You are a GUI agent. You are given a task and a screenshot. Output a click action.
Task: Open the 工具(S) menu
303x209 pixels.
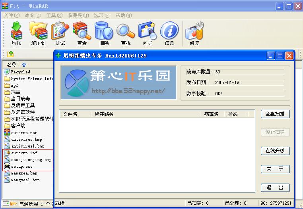54,15
